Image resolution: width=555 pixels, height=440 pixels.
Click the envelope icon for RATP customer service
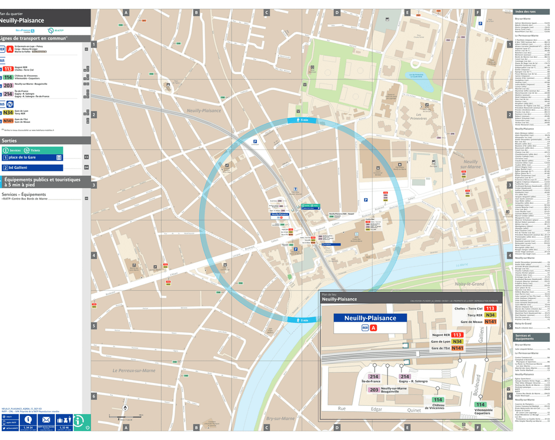[46, 419]
